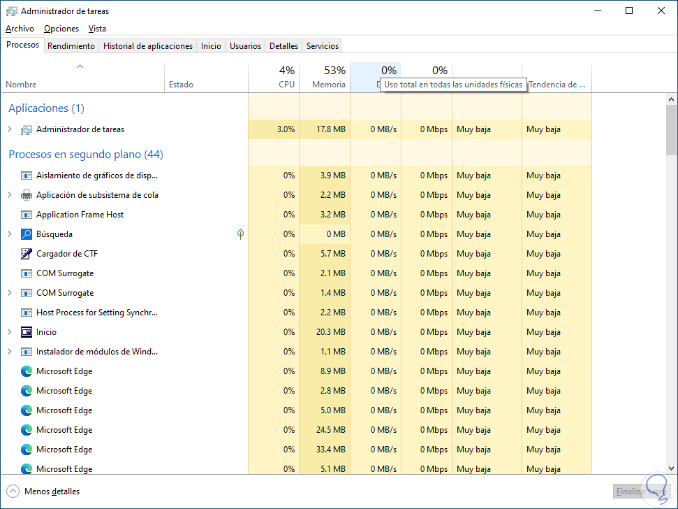Screen dimensions: 678x509
Task: Click the printer icon of Aplicación de subsistema de cola
Action: tap(27, 195)
